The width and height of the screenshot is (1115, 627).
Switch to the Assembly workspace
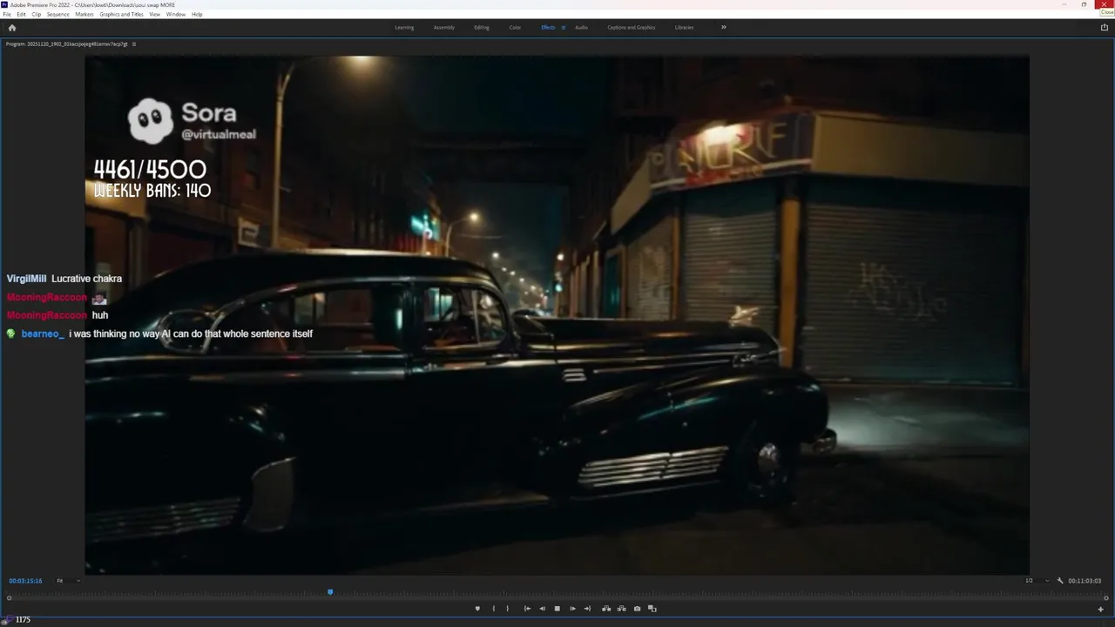tap(444, 27)
